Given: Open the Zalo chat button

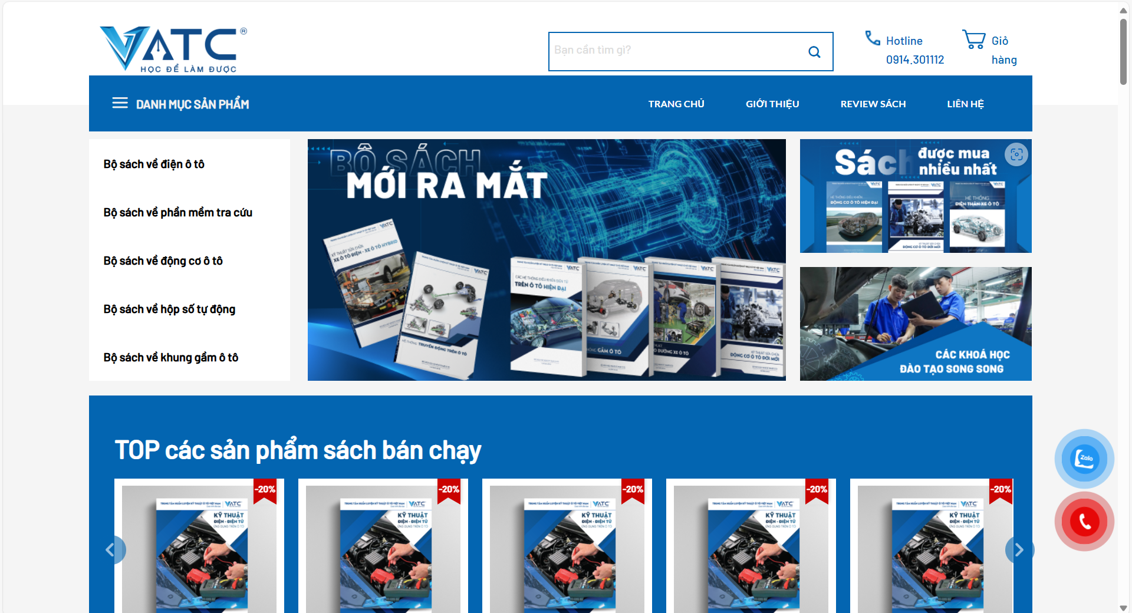Looking at the screenshot, I should pos(1084,459).
